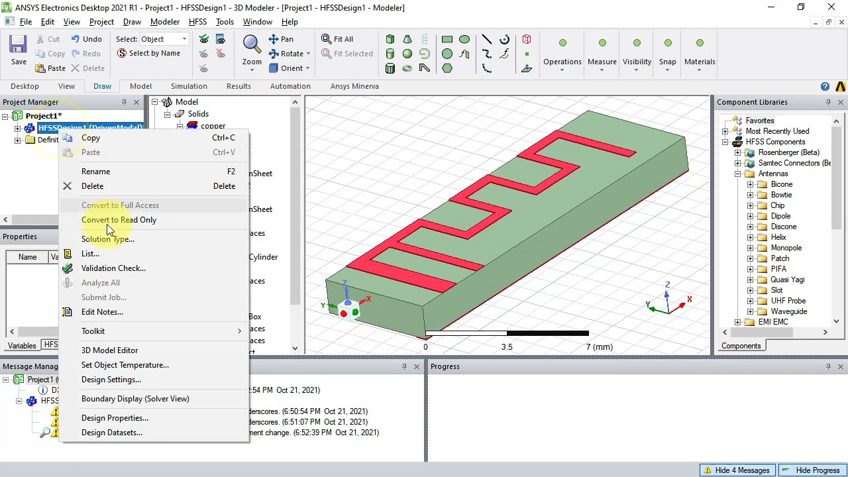
Task: Select the draw spline tool
Action: [487, 54]
